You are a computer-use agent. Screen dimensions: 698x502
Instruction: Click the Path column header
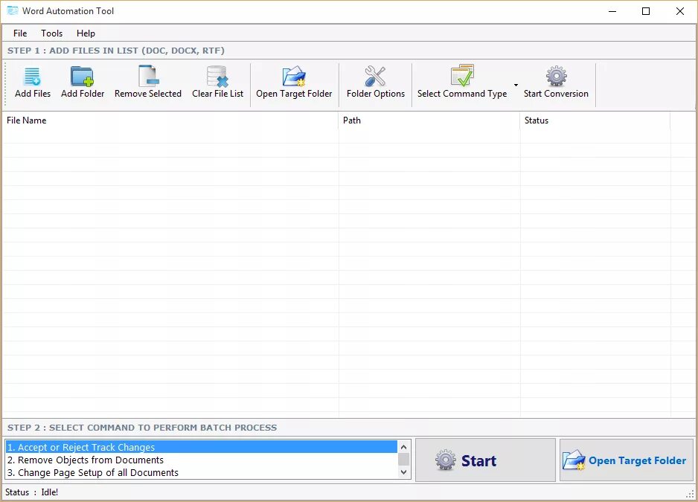(429, 120)
